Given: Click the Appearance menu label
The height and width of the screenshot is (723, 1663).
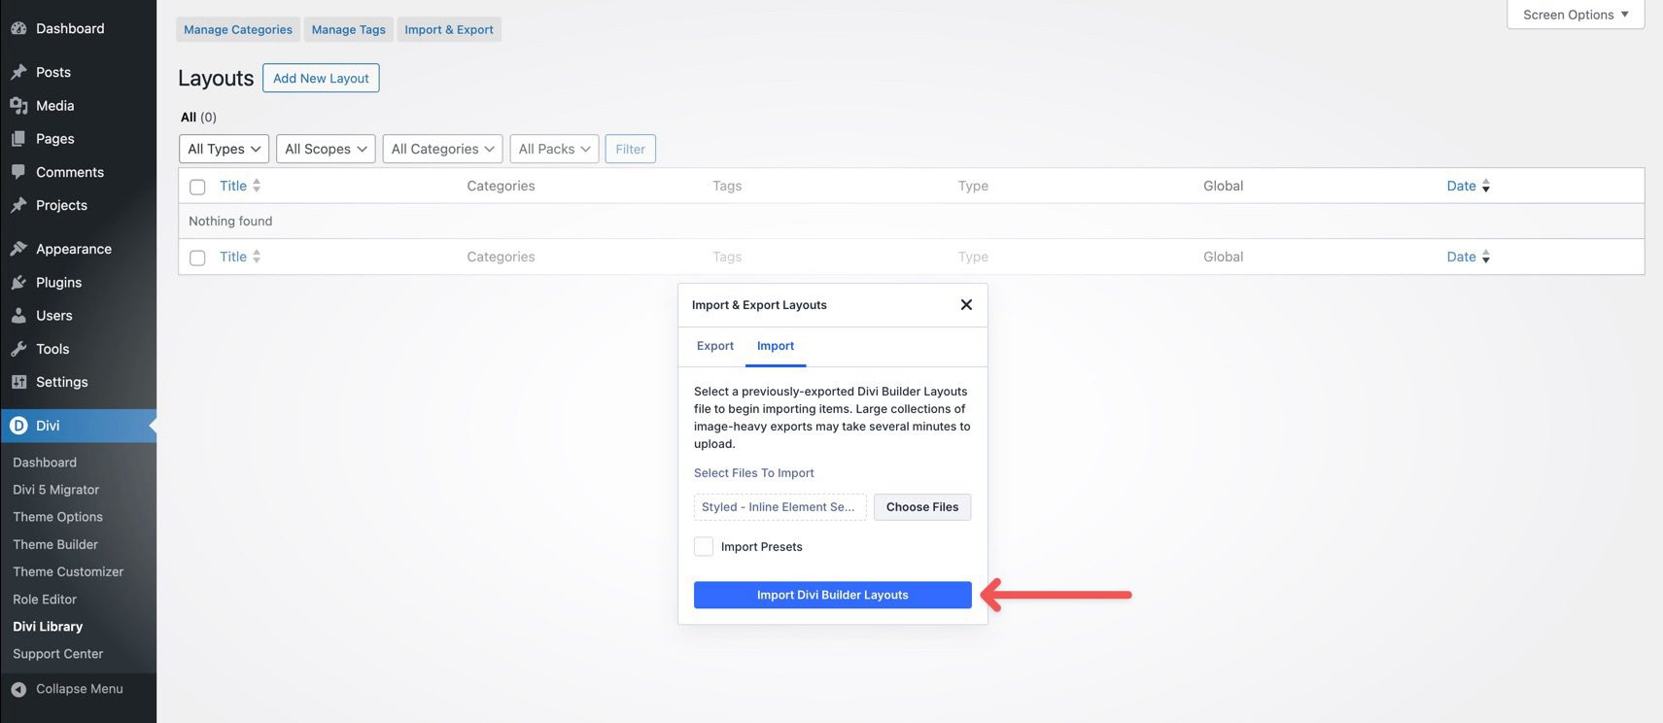Looking at the screenshot, I should (74, 249).
